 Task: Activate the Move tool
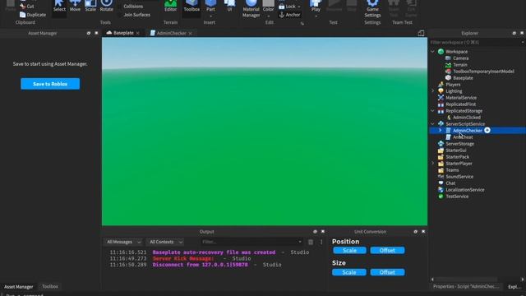pos(75,6)
